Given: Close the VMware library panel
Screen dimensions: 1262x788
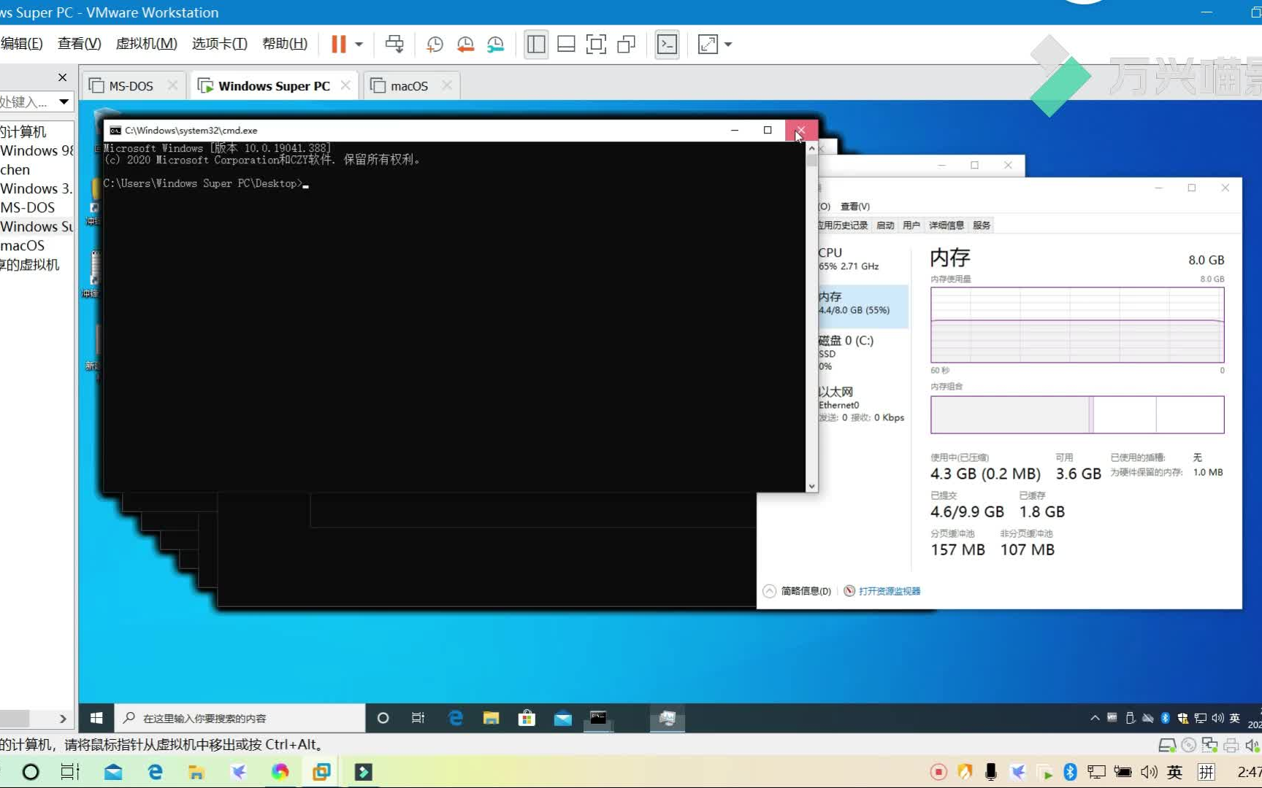Looking at the screenshot, I should 62,77.
